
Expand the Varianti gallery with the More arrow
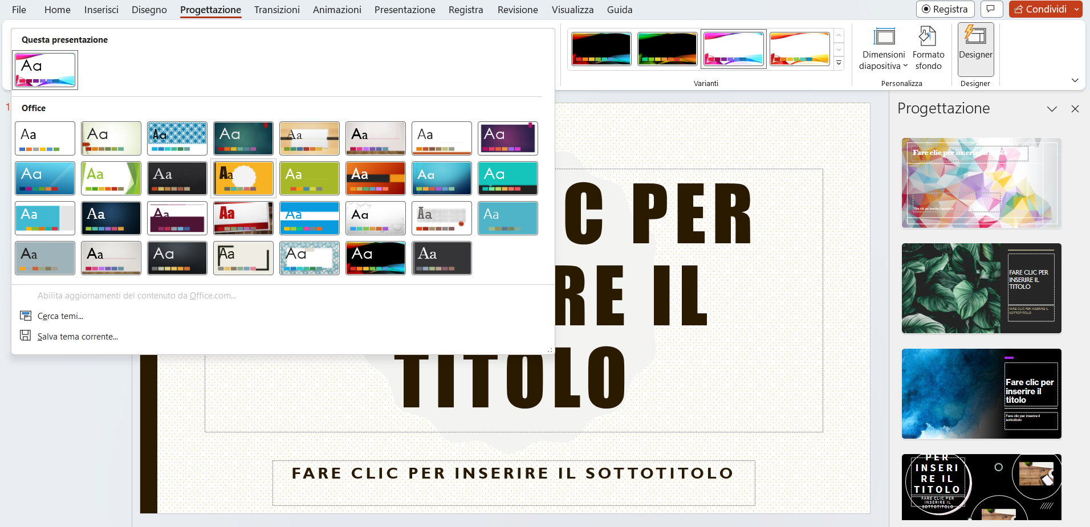point(839,63)
